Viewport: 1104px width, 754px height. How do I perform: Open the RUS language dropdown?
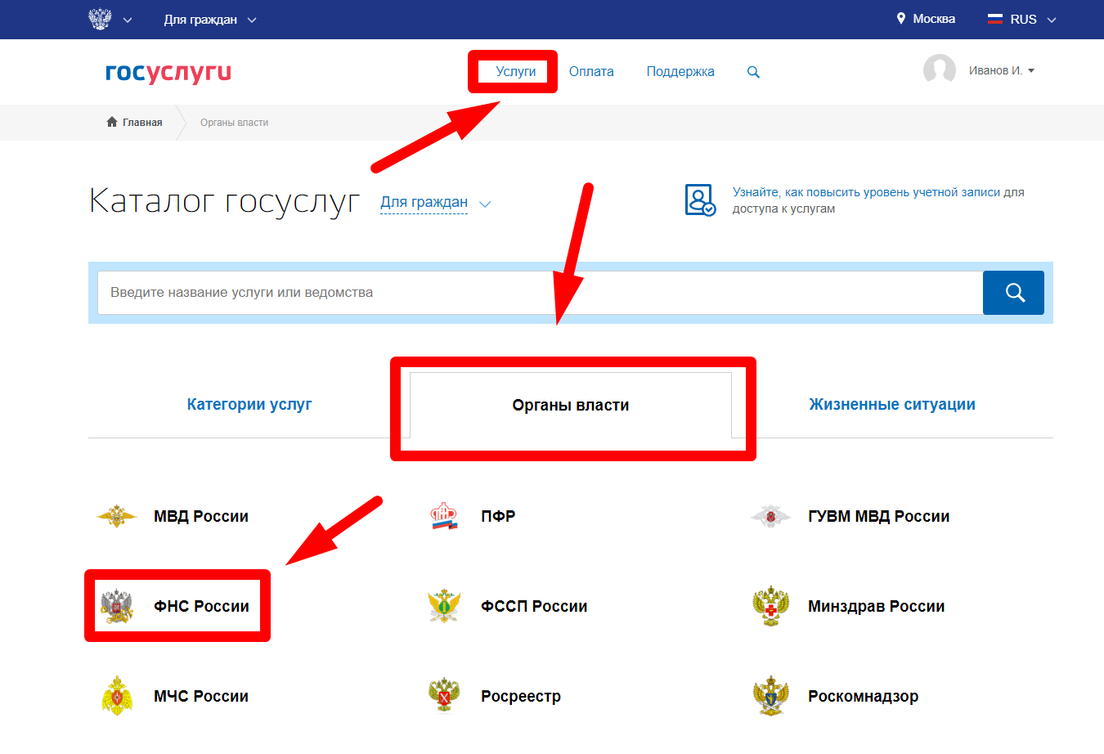click(1033, 20)
